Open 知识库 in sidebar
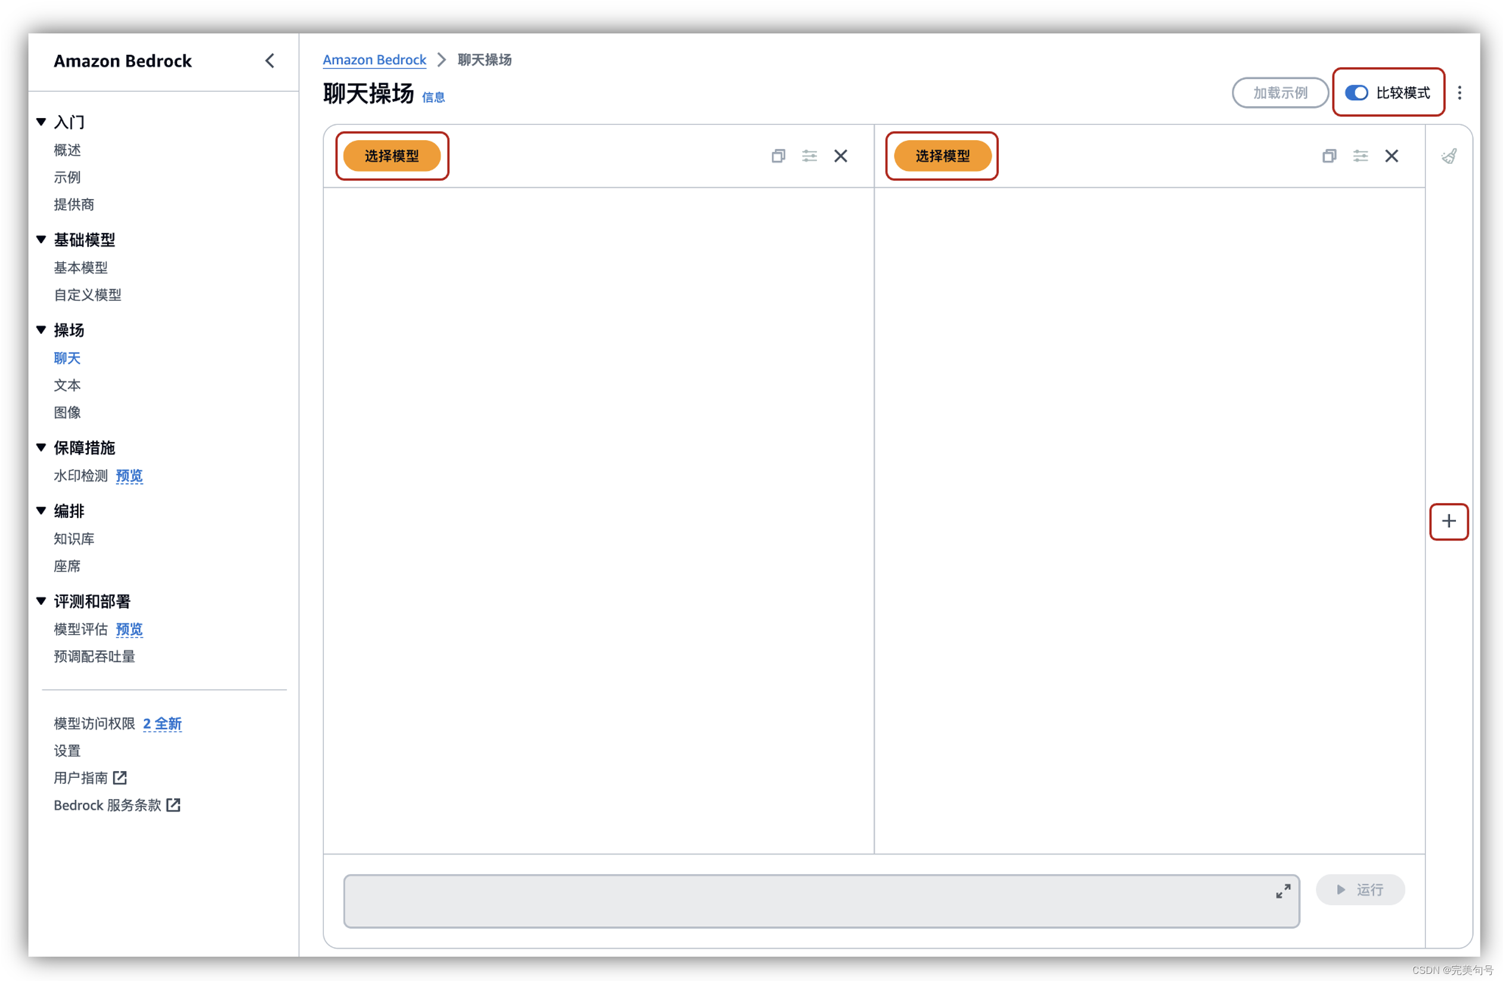This screenshot has width=1503, height=981. click(74, 538)
